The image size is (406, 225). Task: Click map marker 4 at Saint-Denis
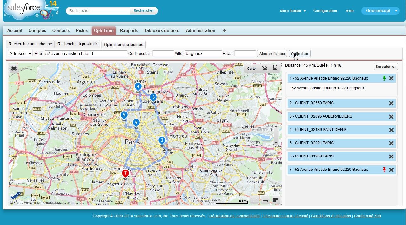point(138,87)
